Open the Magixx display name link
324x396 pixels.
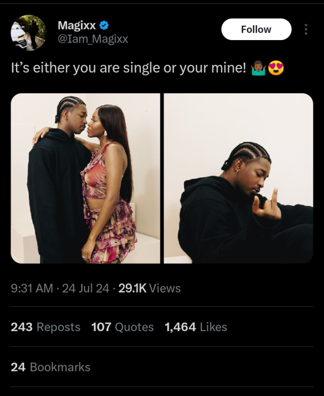pos(76,25)
